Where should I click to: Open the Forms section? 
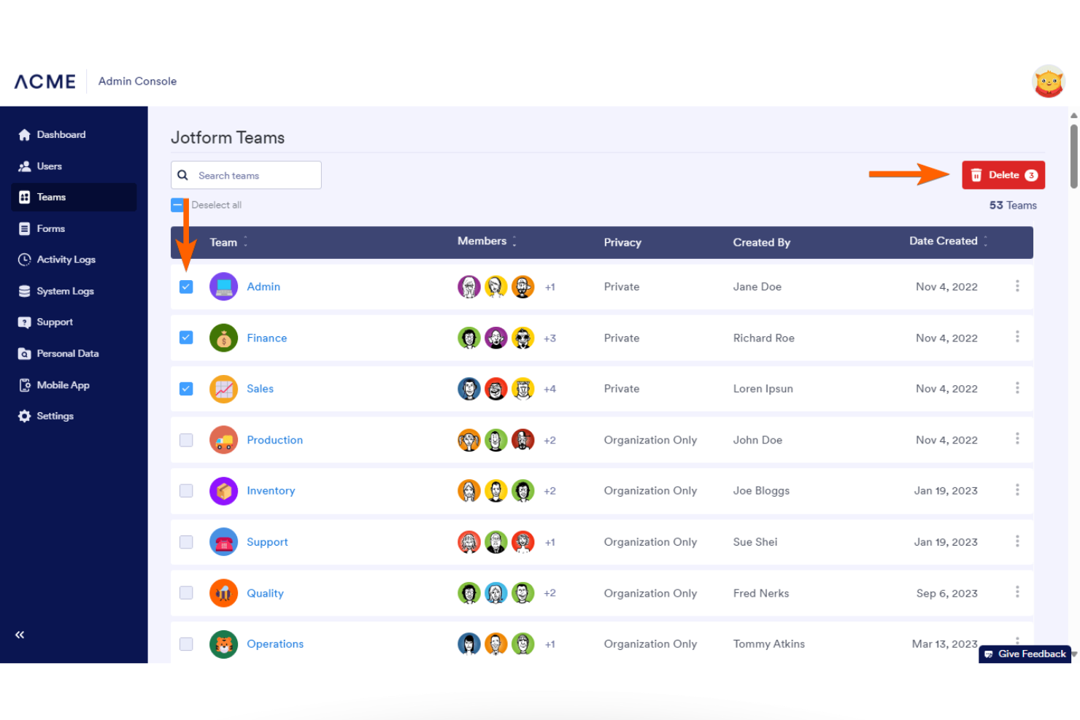(51, 228)
